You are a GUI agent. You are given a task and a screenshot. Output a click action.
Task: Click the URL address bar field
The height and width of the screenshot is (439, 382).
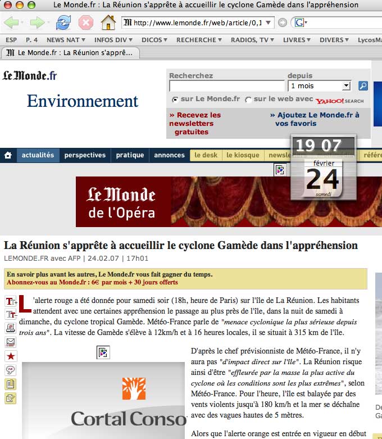[197, 22]
